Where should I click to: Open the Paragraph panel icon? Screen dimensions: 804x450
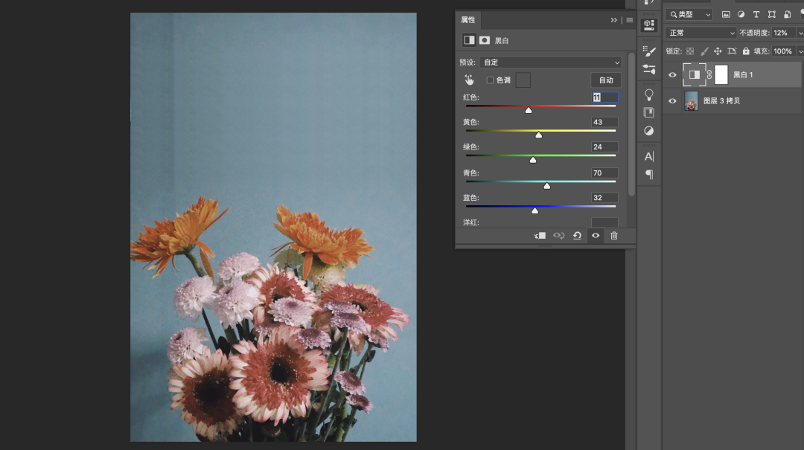point(649,174)
